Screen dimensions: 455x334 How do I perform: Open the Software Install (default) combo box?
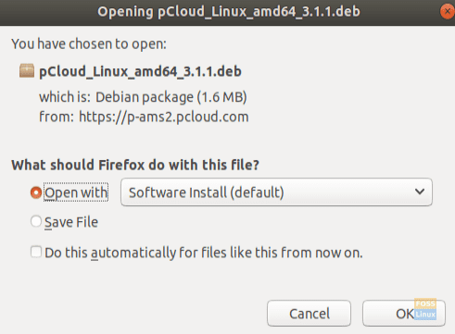pos(276,192)
